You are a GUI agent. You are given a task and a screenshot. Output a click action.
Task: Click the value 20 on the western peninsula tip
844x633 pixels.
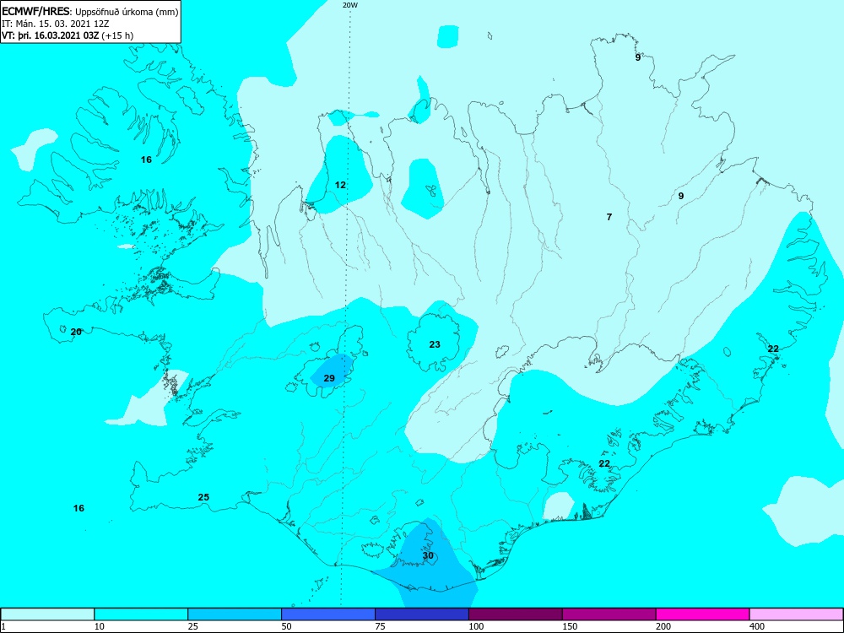[76, 332]
